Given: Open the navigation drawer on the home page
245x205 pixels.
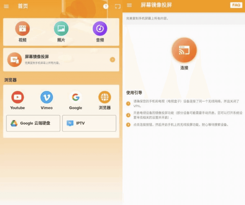Looking at the screenshot, I should pyautogui.click(x=6, y=6).
